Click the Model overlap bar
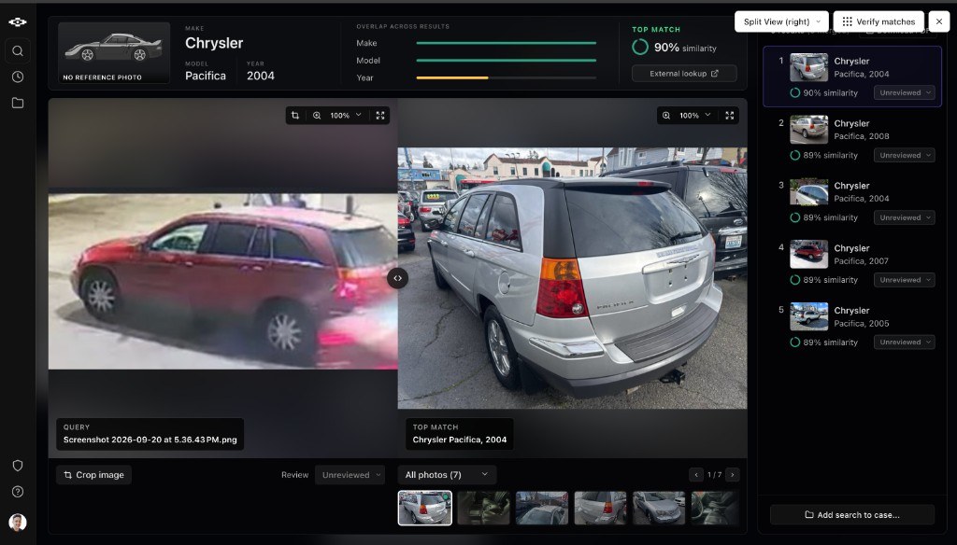This screenshot has height=545, width=957. coord(506,61)
